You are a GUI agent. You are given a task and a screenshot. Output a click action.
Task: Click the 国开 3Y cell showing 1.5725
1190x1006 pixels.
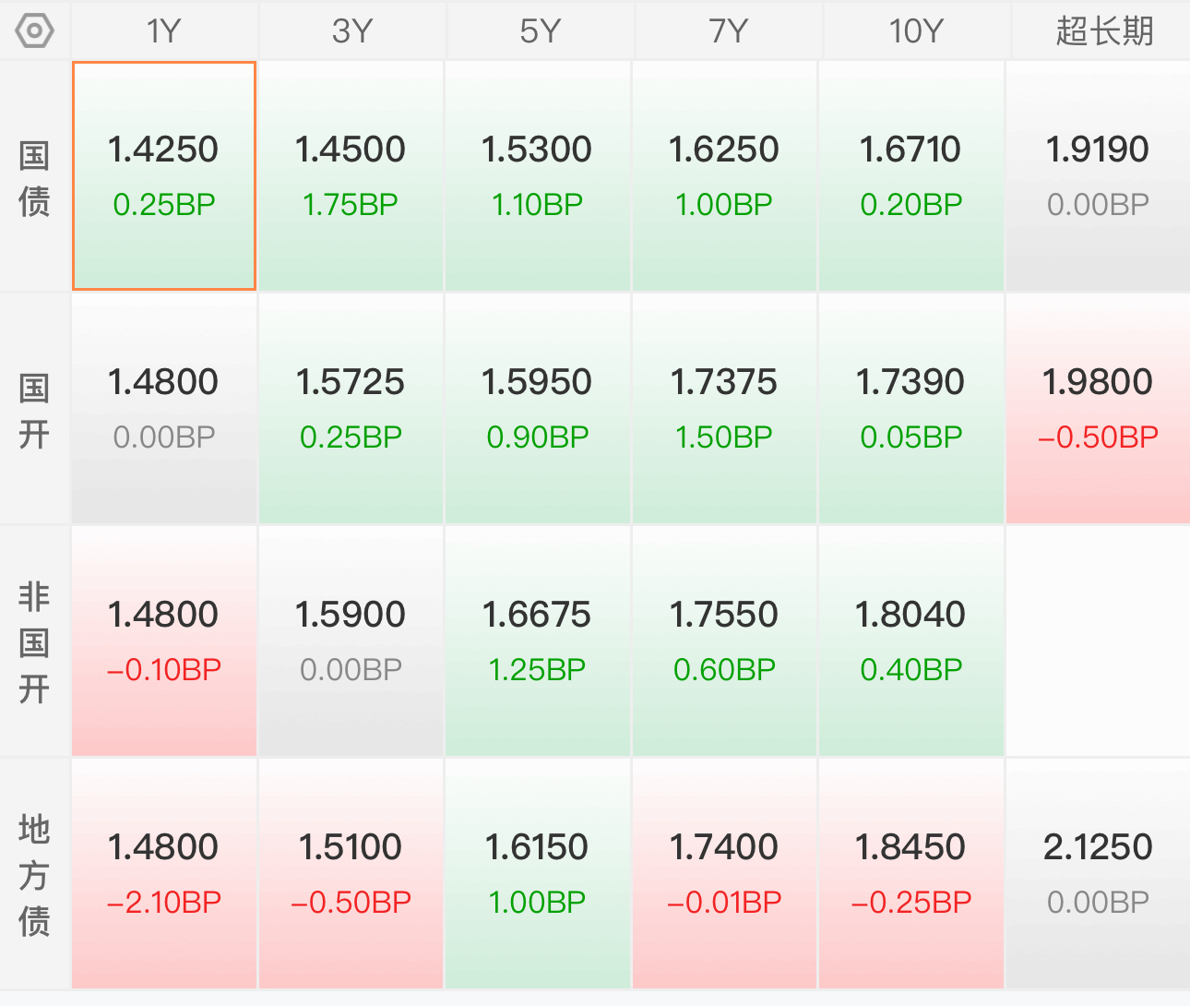tap(351, 409)
